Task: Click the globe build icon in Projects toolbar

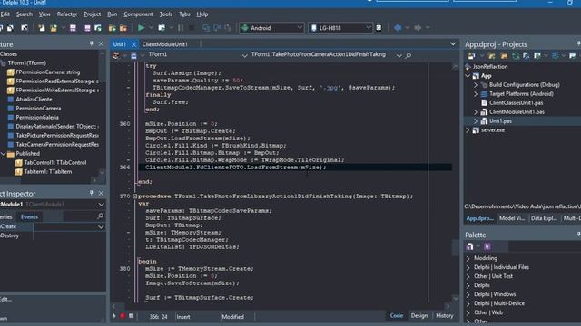Action: point(555,56)
